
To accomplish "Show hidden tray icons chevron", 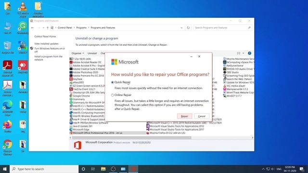I will (x=263, y=169).
